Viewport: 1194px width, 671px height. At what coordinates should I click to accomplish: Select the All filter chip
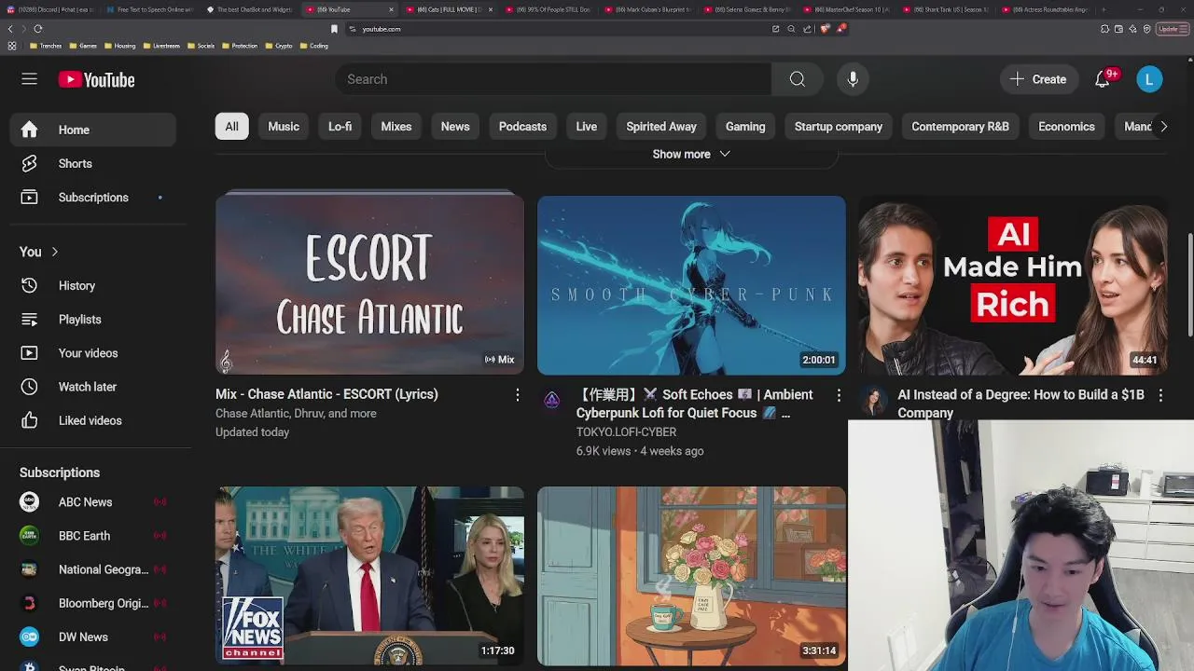[231, 126]
